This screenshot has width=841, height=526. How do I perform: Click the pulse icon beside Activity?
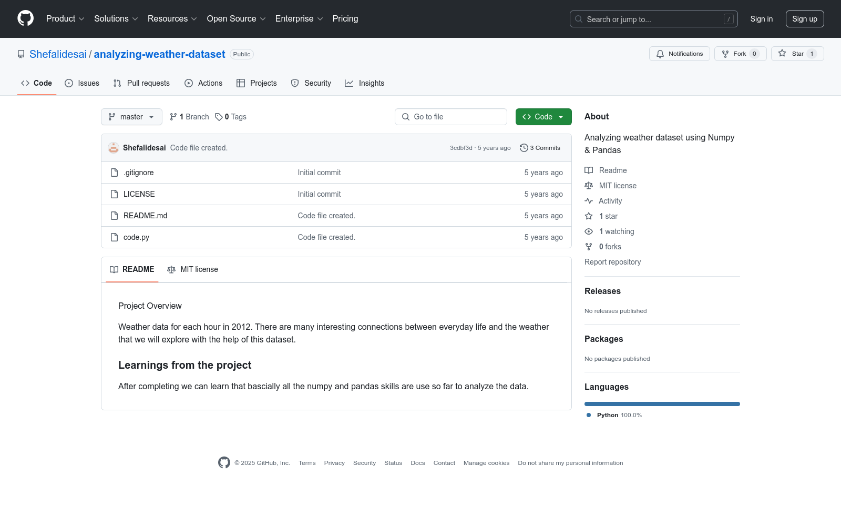tap(589, 201)
